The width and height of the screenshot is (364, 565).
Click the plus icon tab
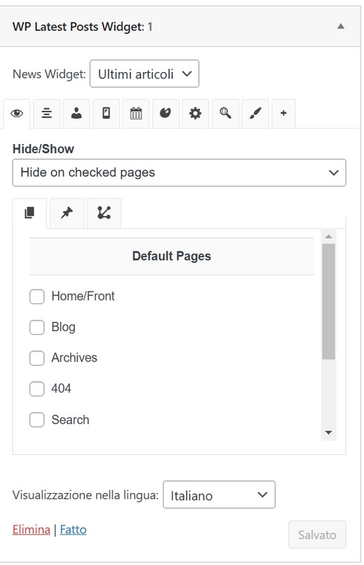coord(284,114)
